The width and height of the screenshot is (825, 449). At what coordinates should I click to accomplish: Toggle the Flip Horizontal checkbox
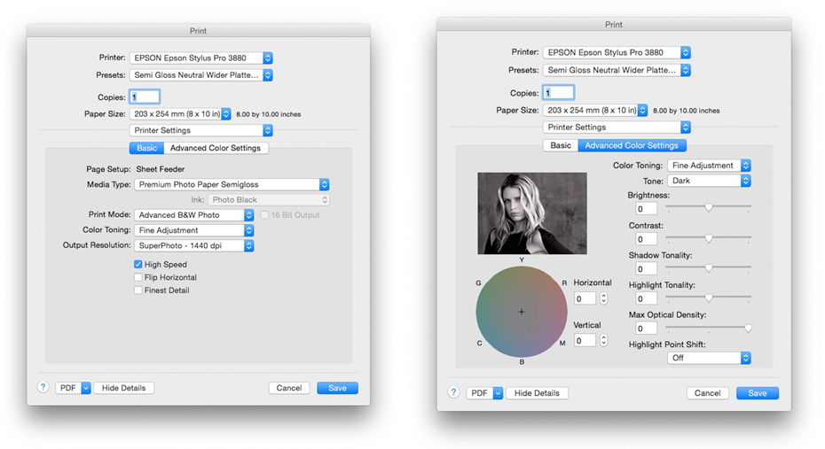[138, 277]
